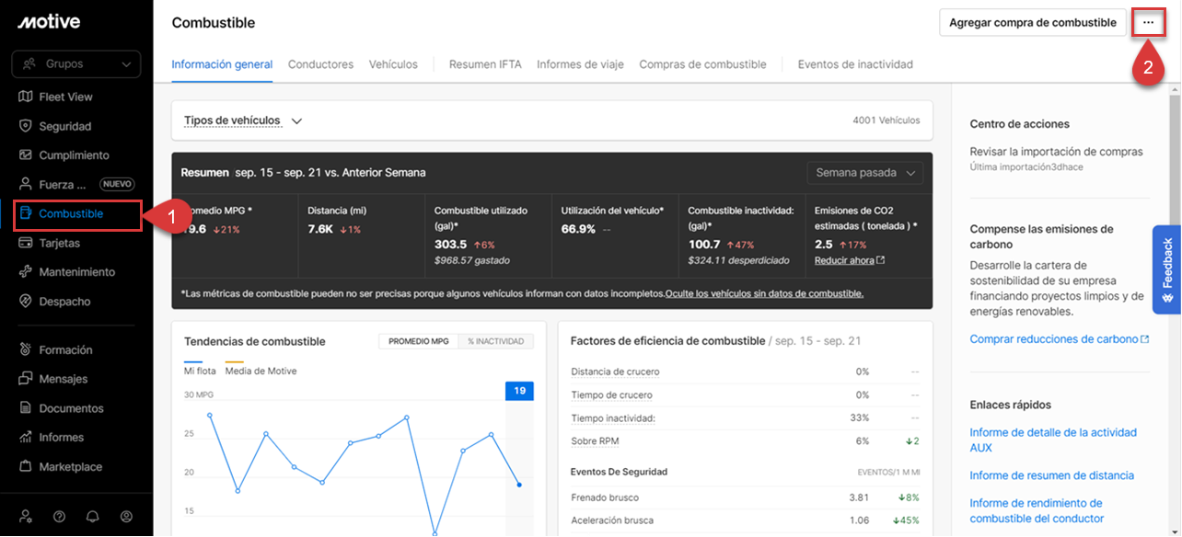Open Fleet View map icon

tap(26, 97)
